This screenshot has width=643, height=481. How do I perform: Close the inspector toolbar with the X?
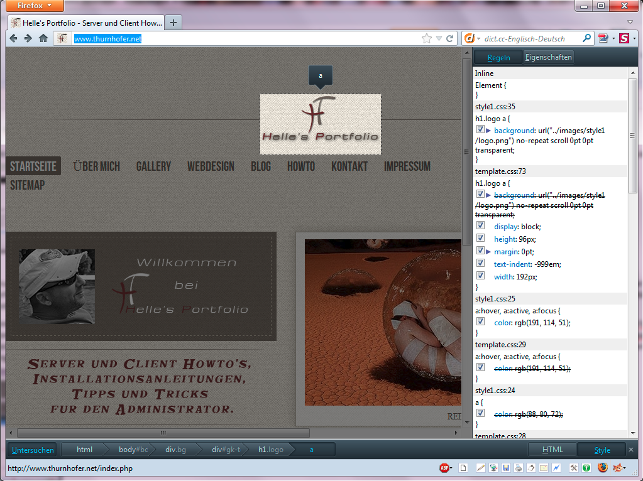coord(631,450)
